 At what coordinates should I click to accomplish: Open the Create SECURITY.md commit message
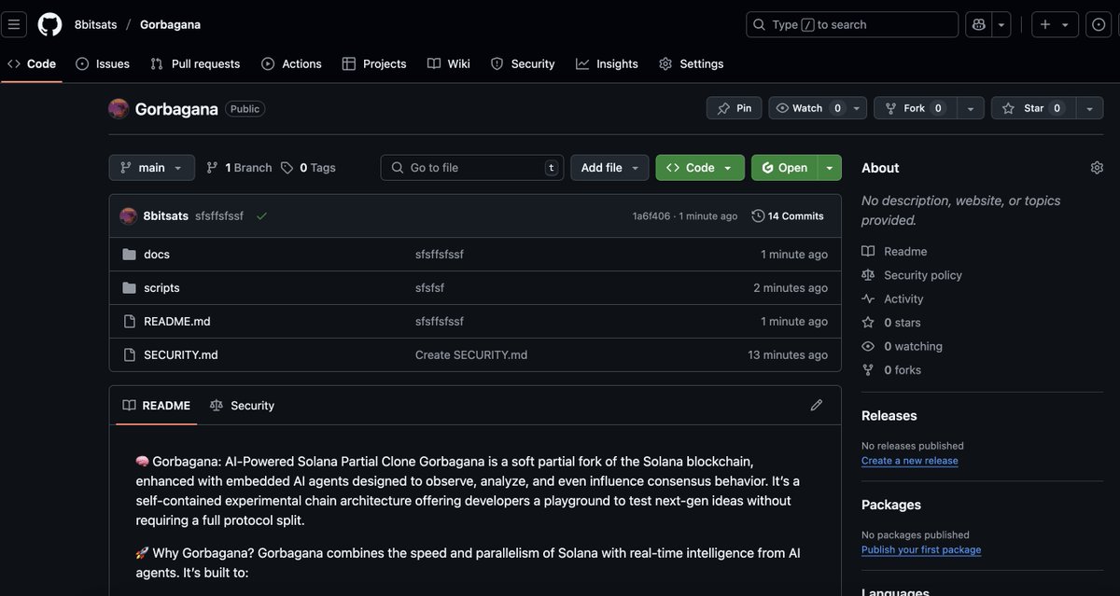(x=471, y=355)
